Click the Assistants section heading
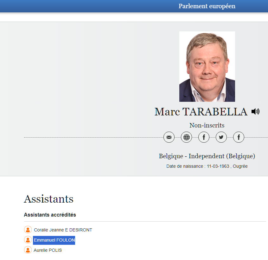268x260 pixels. pos(48,199)
